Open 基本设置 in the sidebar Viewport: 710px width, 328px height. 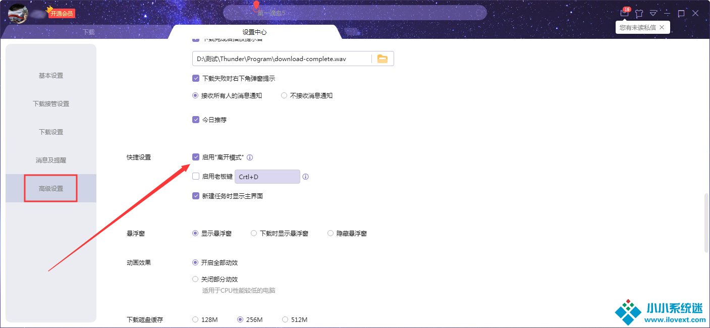pos(51,76)
